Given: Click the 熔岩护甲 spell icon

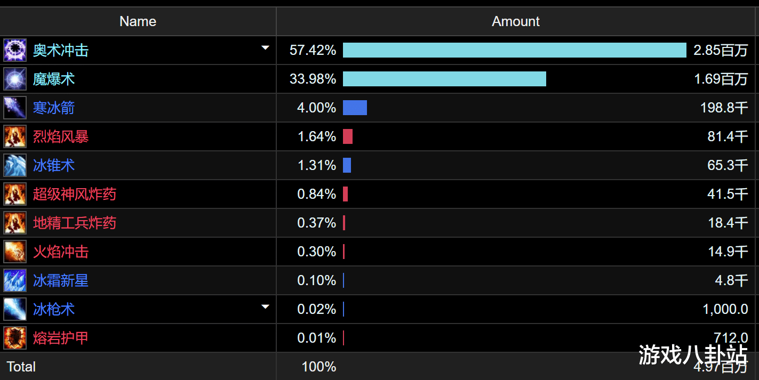Looking at the screenshot, I should pos(15,338).
